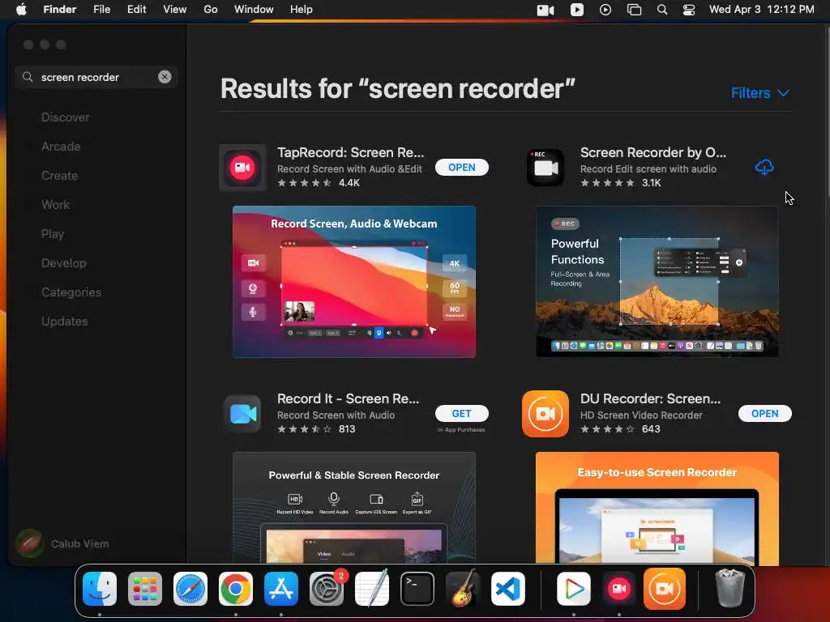The image size is (830, 622).
Task: Open Calub Viem account profile
Action: [62, 543]
